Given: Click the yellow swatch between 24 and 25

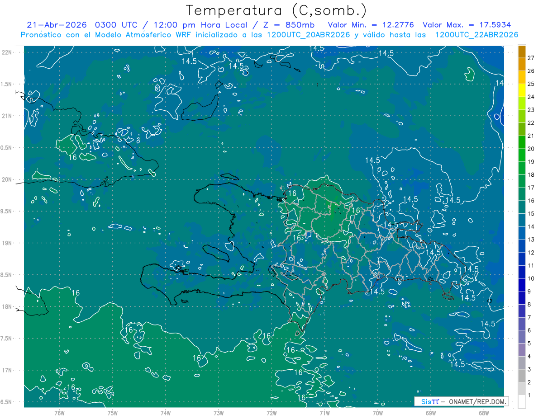Looking at the screenshot, I should coord(522,90).
